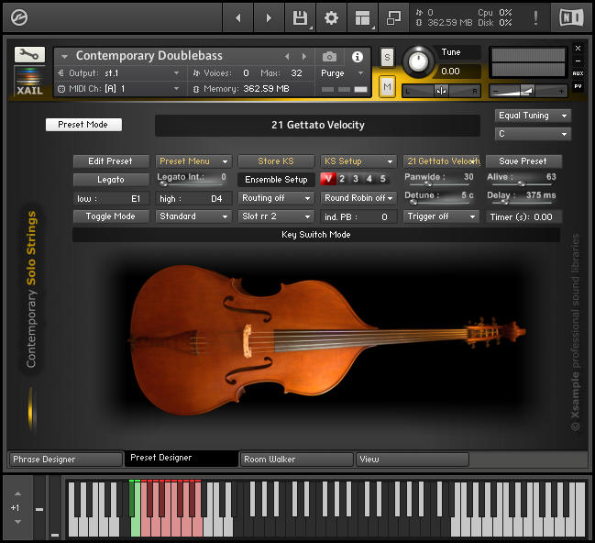
Task: Click the Edit Preset button
Action: coord(111,161)
